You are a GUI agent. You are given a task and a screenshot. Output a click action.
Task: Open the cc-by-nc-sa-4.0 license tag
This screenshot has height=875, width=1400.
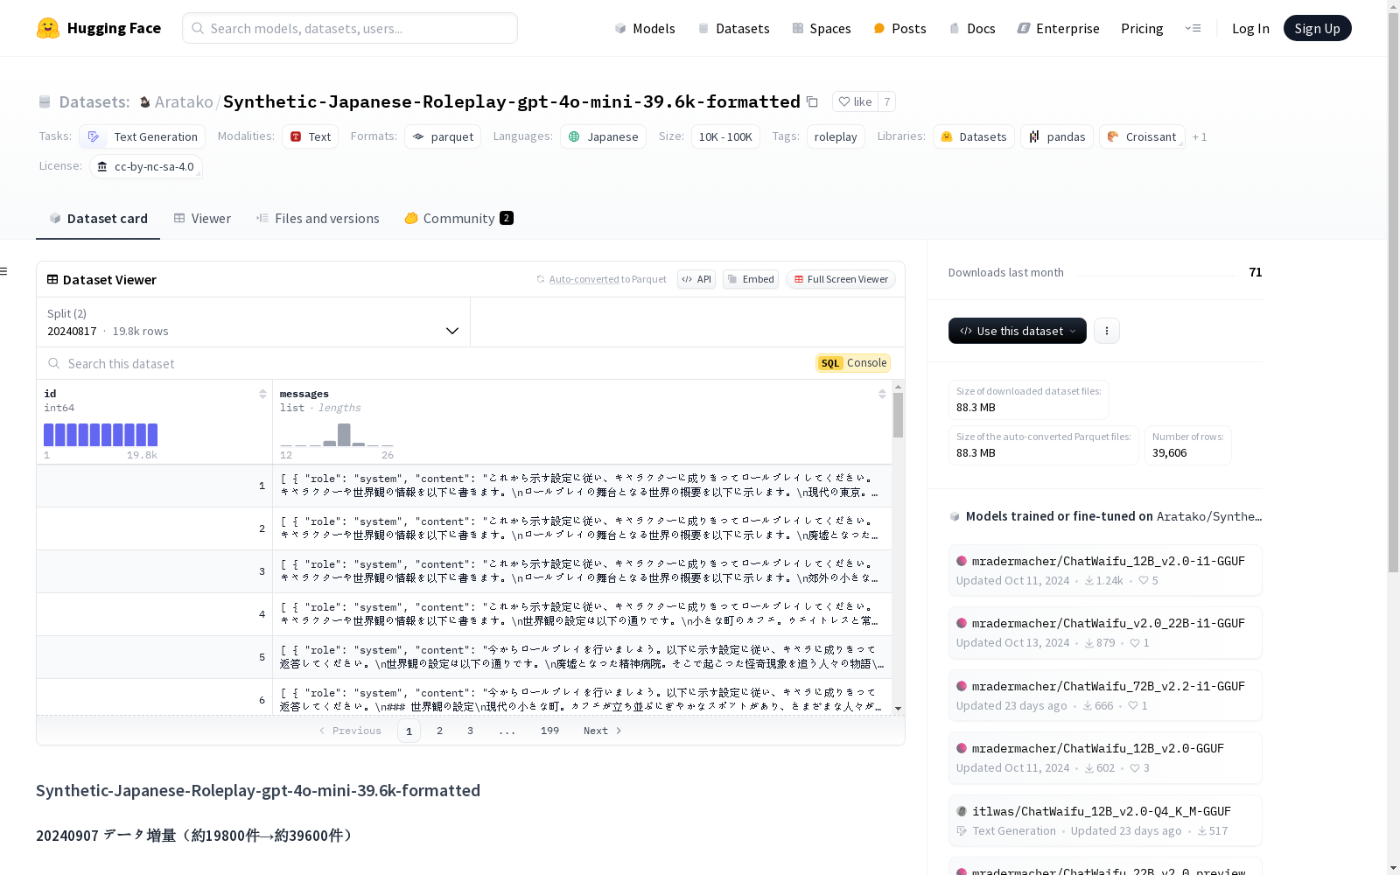click(x=146, y=166)
